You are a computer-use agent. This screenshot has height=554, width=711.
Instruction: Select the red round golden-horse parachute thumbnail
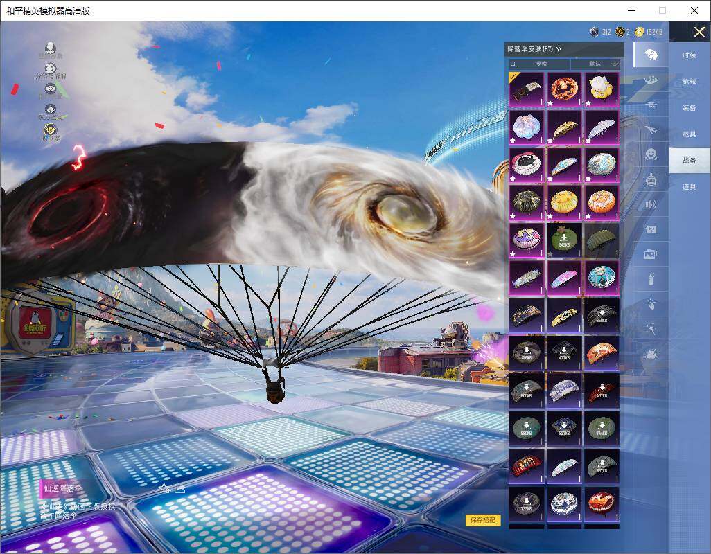pyautogui.click(x=602, y=503)
